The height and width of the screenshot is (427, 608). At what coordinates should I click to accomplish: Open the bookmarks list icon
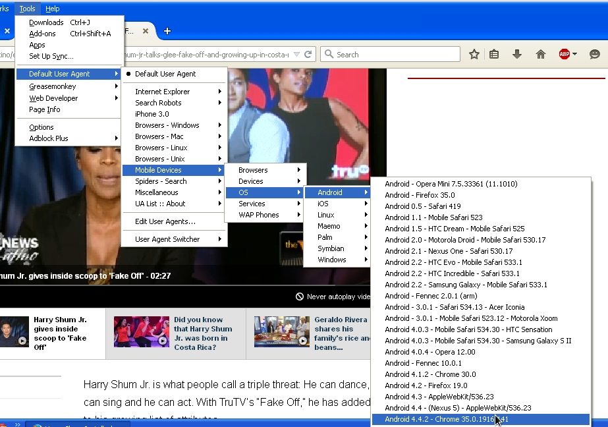tap(494, 55)
